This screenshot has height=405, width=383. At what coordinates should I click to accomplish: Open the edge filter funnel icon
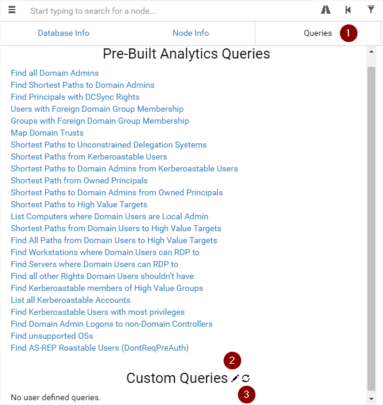pyautogui.click(x=371, y=10)
